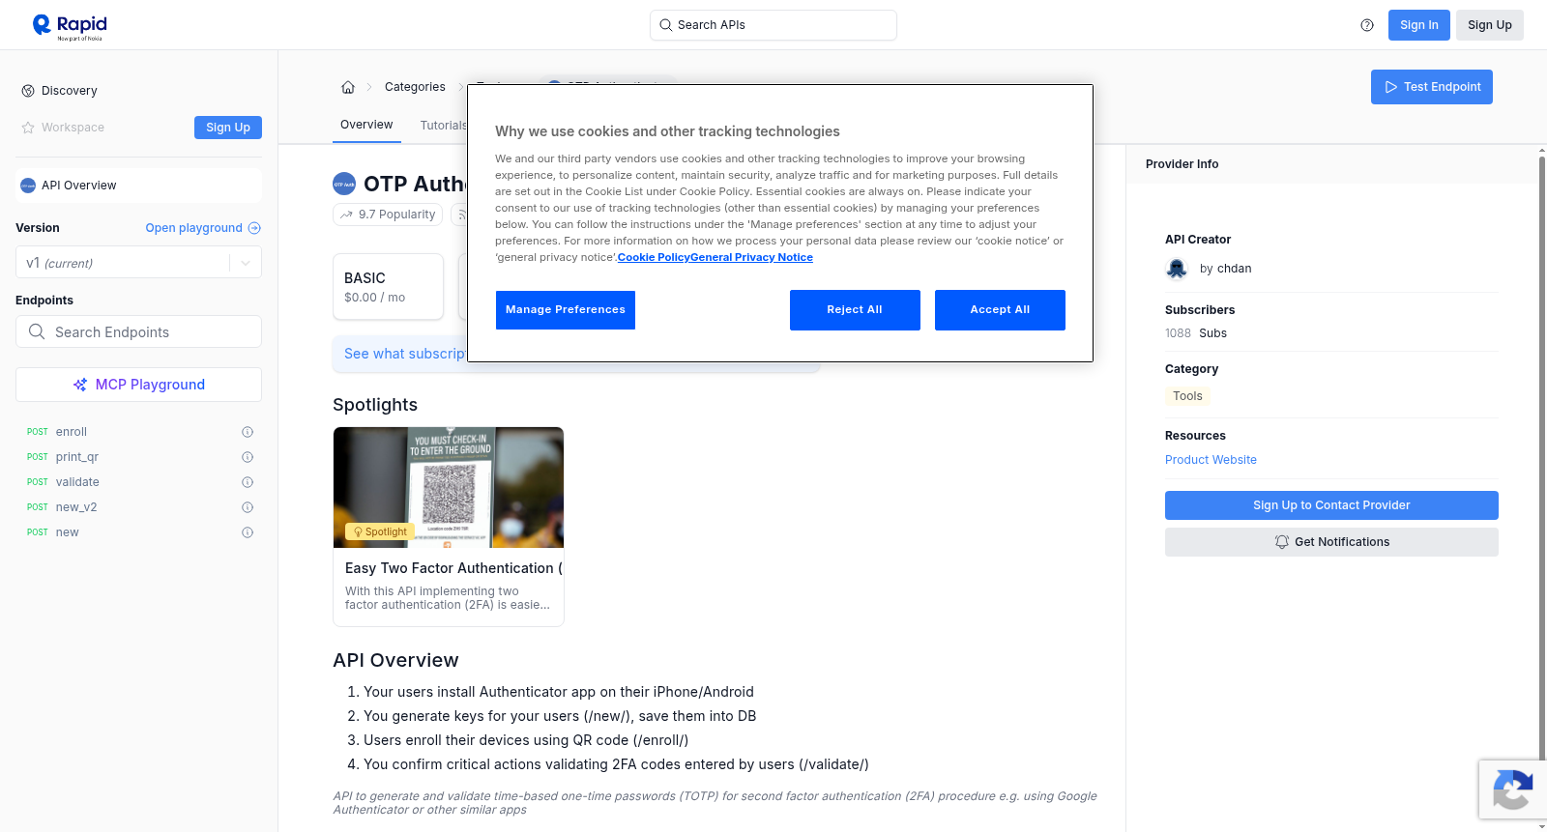Open the v1 (current) version dropdown
Viewport: 1547px width, 832px height.
pyautogui.click(x=138, y=263)
